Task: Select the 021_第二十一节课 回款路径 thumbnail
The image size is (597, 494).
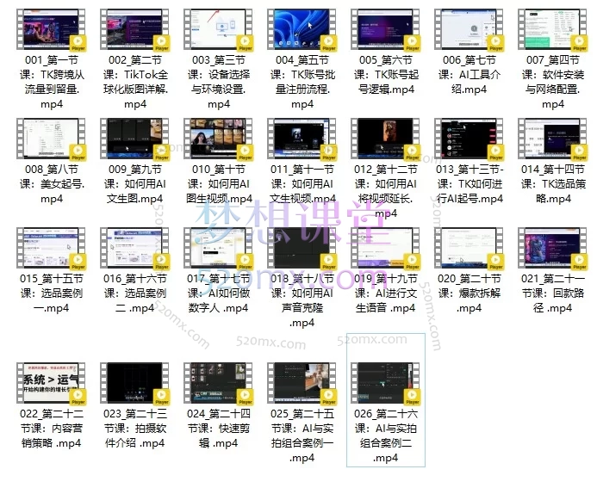Action: point(552,249)
